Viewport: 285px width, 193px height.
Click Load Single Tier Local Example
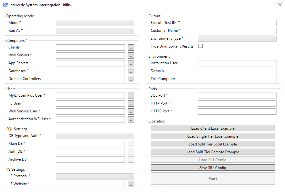[x=213, y=136]
